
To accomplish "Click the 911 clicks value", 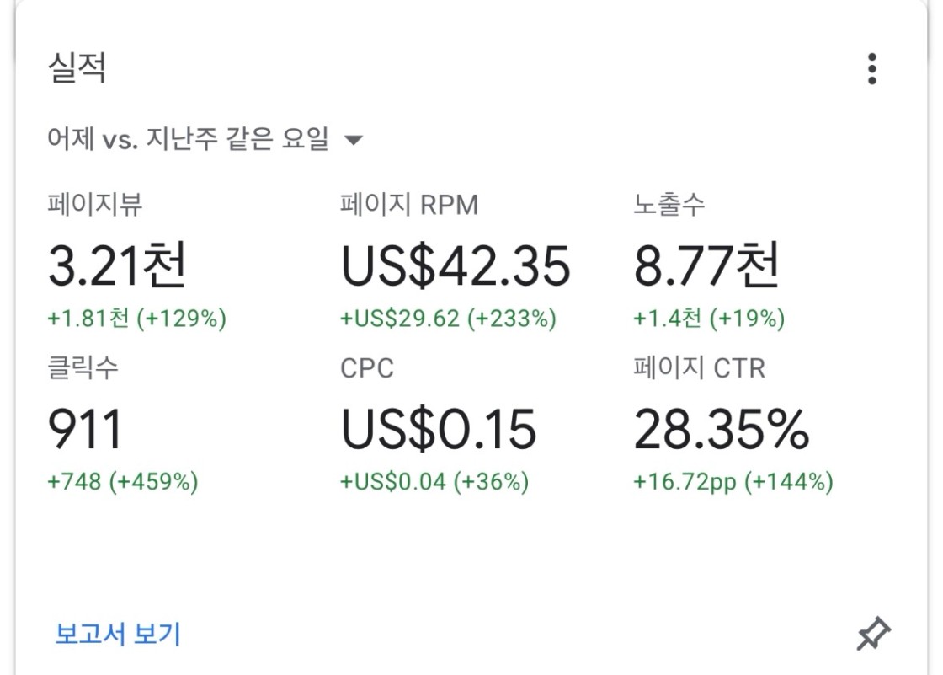I will [85, 429].
